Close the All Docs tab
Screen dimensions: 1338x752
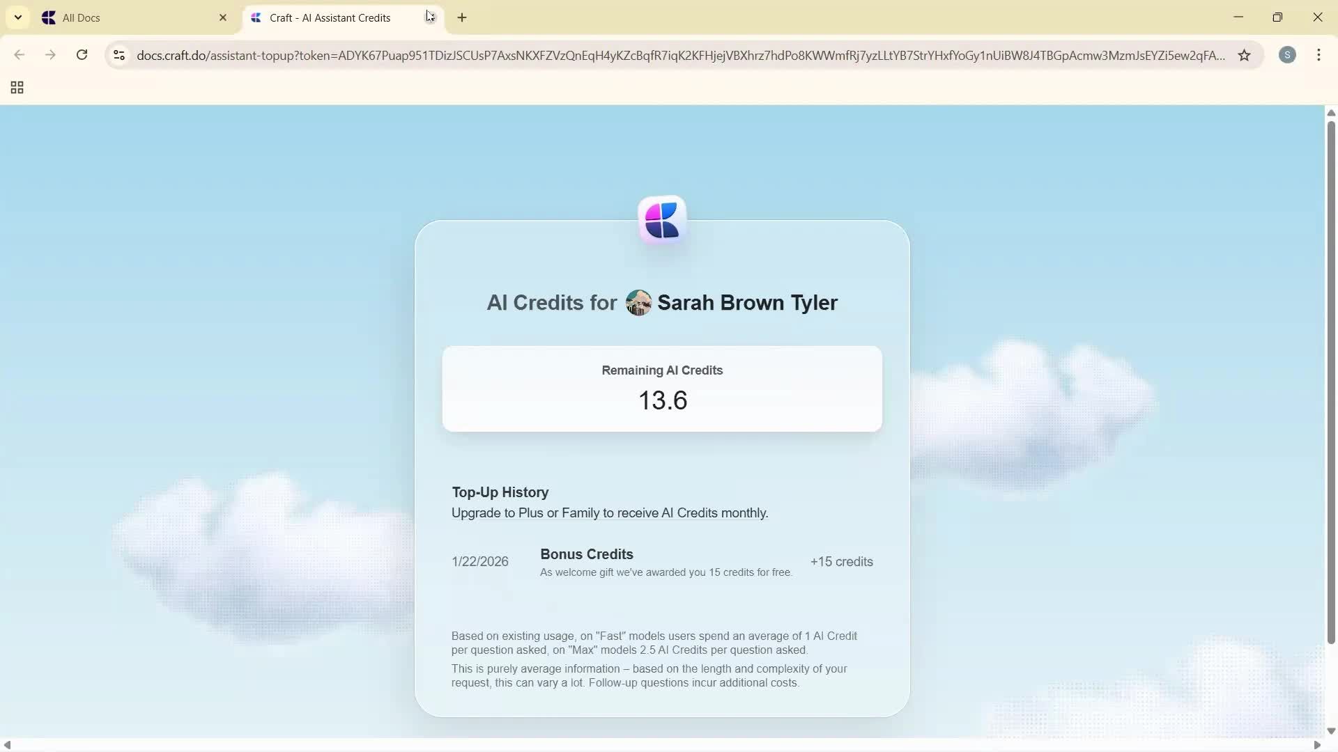(223, 17)
